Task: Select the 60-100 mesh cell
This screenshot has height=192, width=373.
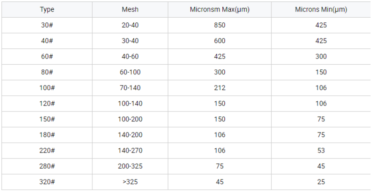Action: pyautogui.click(x=130, y=72)
